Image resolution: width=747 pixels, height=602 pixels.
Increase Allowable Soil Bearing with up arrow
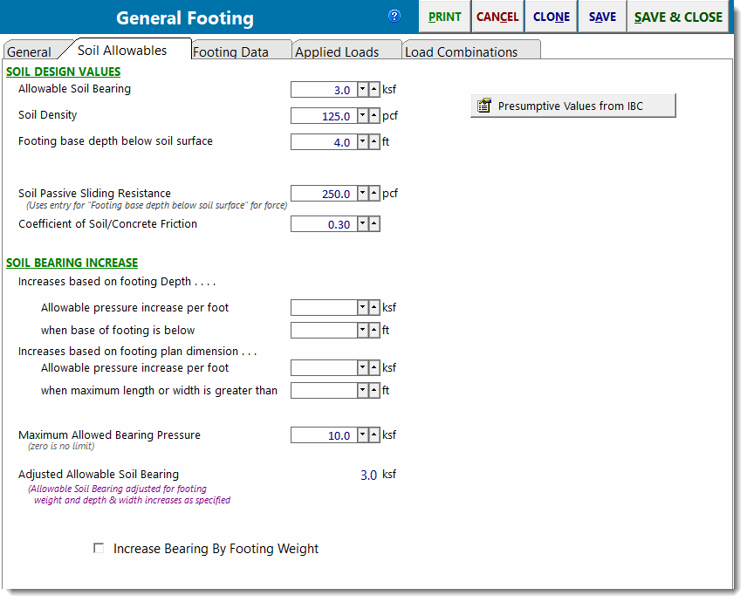coord(373,90)
